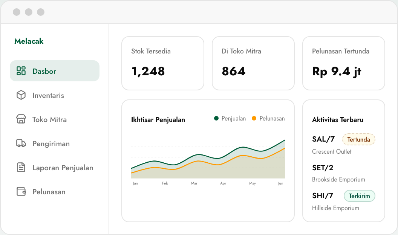The image size is (398, 235).
Task: Click the 1,248 stock value
Action: 148,71
